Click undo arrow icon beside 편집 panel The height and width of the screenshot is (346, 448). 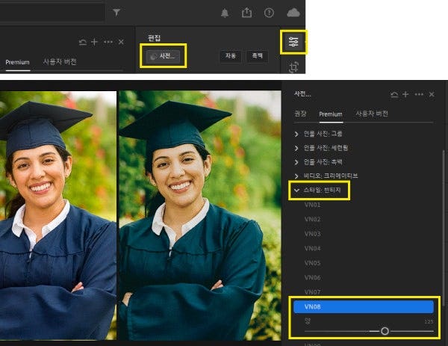point(83,43)
